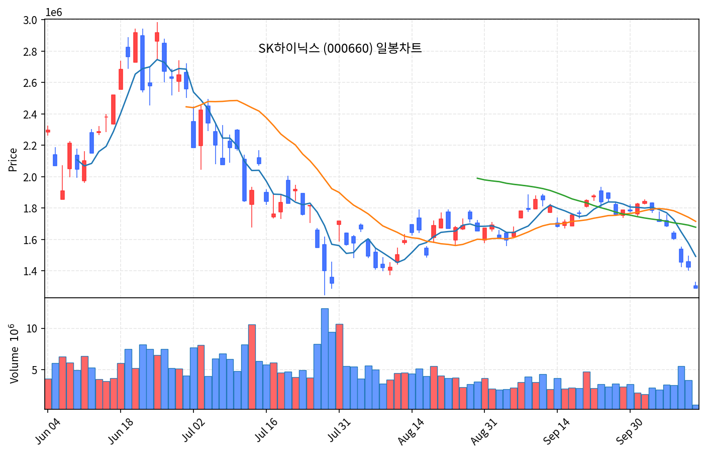Viewport: 706px width, 455px height.
Task: Select the 2.2 price tick label
Action: pyautogui.click(x=30, y=146)
